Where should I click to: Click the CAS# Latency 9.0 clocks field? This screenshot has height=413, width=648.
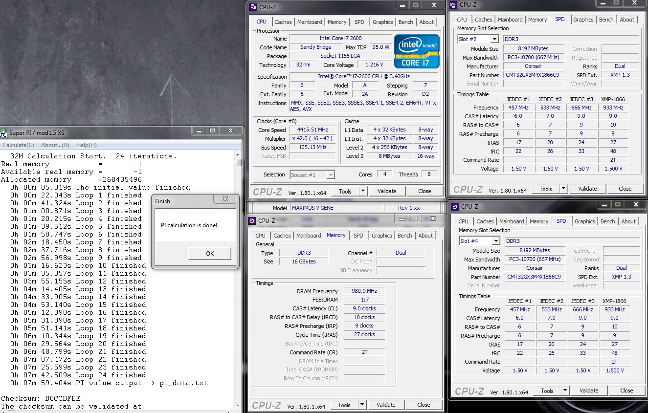(364, 308)
